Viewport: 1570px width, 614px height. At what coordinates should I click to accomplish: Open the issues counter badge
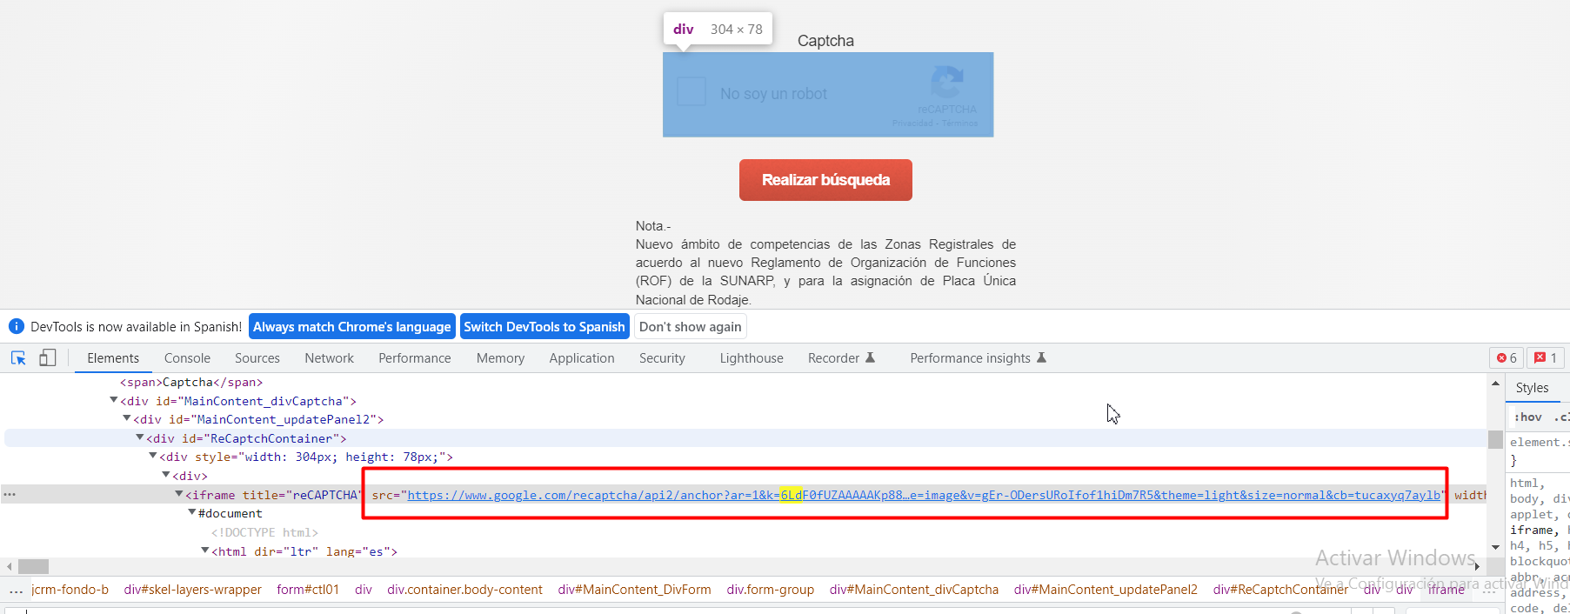(x=1546, y=358)
